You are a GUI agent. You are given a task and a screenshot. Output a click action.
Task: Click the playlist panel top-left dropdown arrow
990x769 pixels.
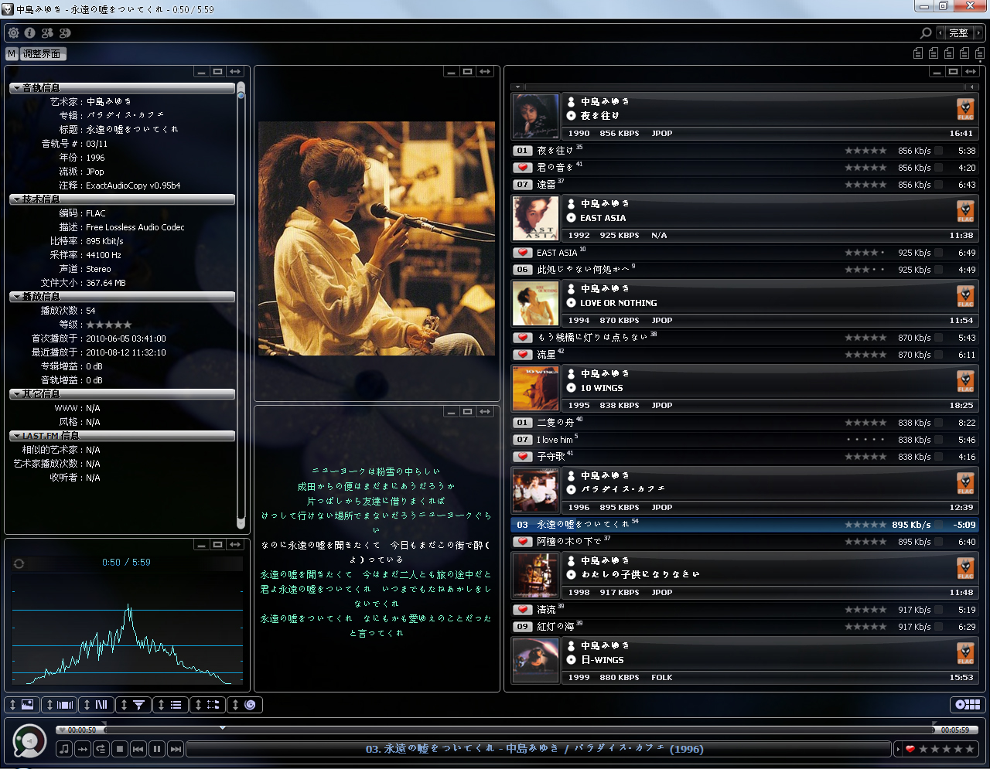click(x=517, y=87)
